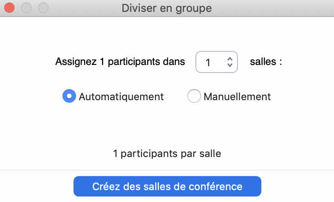Screen dimensions: 334x202
Task: Select the Manuellement radio button
Action: tap(194, 96)
